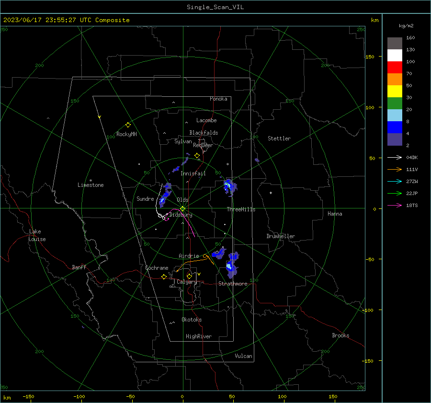
Task: Click the storm cell northwest of ThreeHills
Action: point(229,186)
